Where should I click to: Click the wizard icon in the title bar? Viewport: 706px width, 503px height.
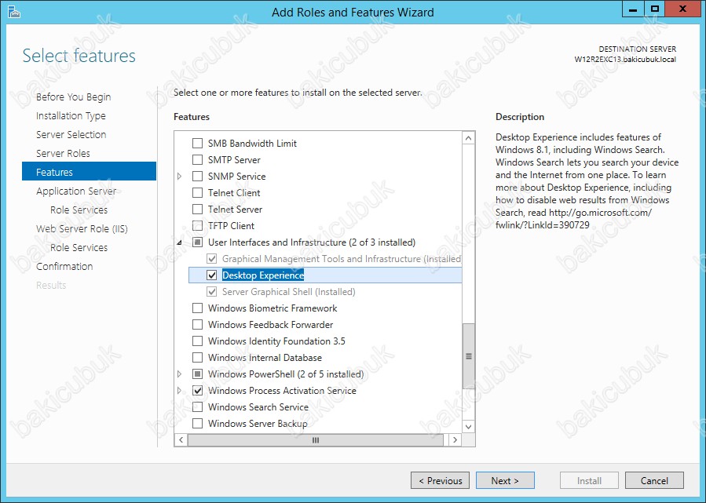pyautogui.click(x=14, y=12)
